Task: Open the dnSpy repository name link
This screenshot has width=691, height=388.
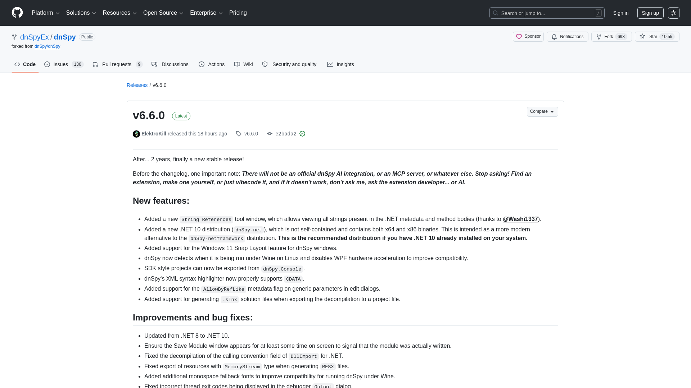Action: coord(65,37)
